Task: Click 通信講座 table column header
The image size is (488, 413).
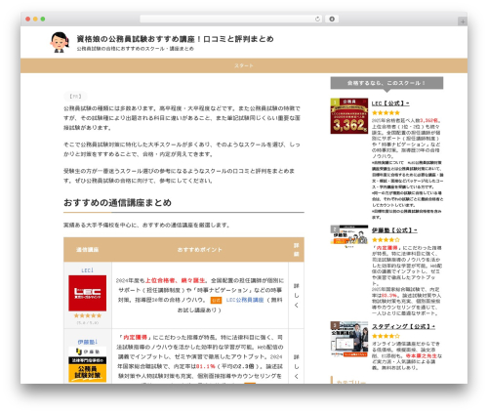Action: pyautogui.click(x=88, y=250)
